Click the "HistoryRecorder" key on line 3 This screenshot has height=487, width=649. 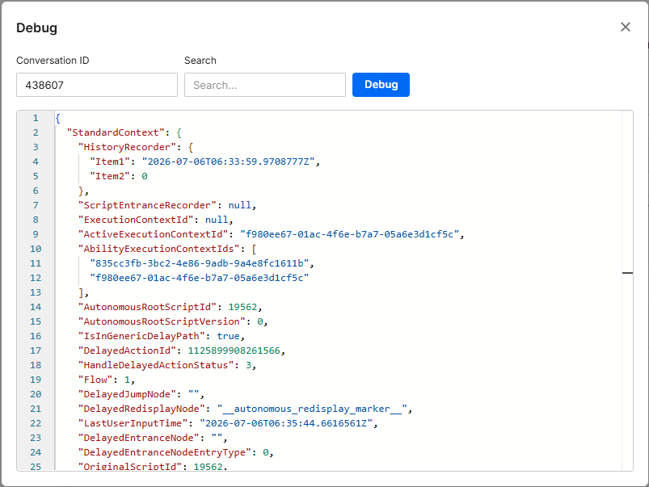127,147
